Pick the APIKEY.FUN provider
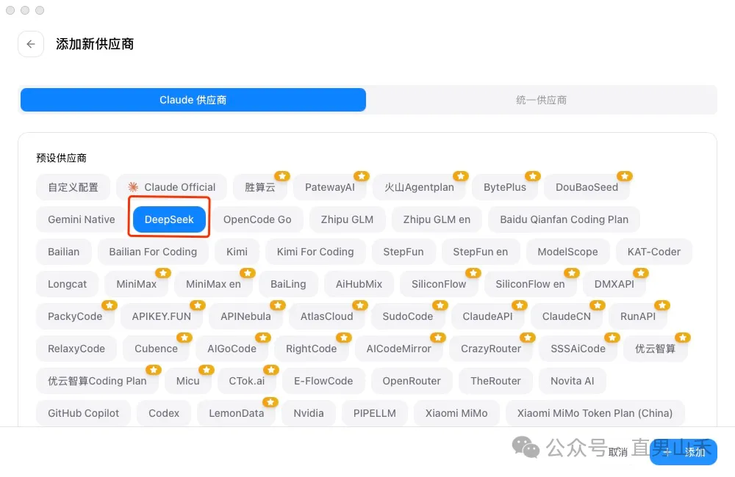Screen dimensions: 735x477 161,316
